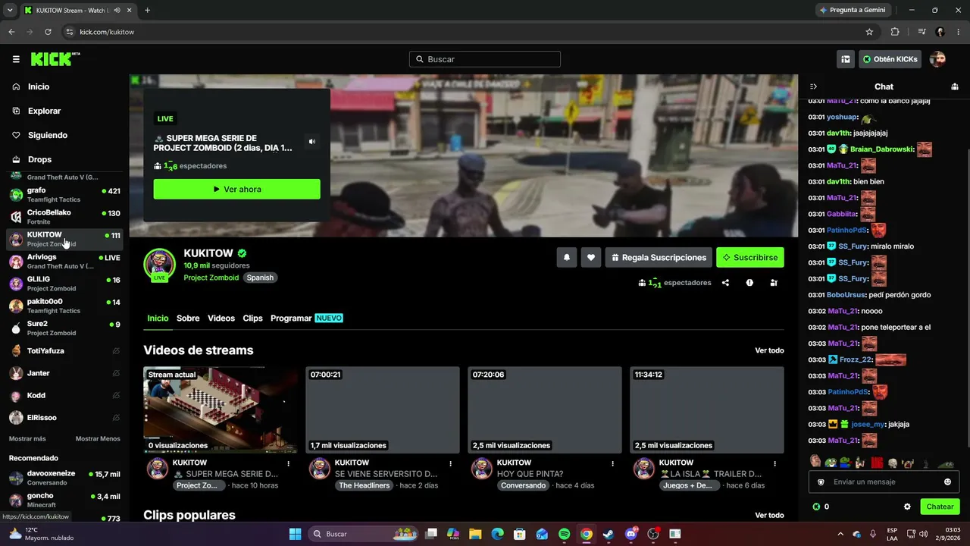Click the Ver ahora button
The image size is (970, 546).
point(236,189)
